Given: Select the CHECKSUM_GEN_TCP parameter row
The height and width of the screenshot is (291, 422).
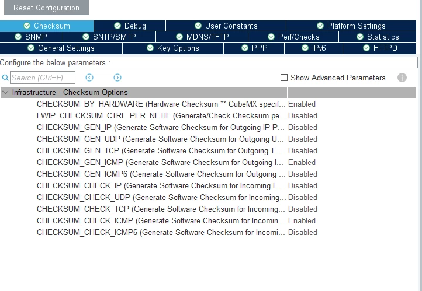Looking at the screenshot, I should tap(159, 150).
